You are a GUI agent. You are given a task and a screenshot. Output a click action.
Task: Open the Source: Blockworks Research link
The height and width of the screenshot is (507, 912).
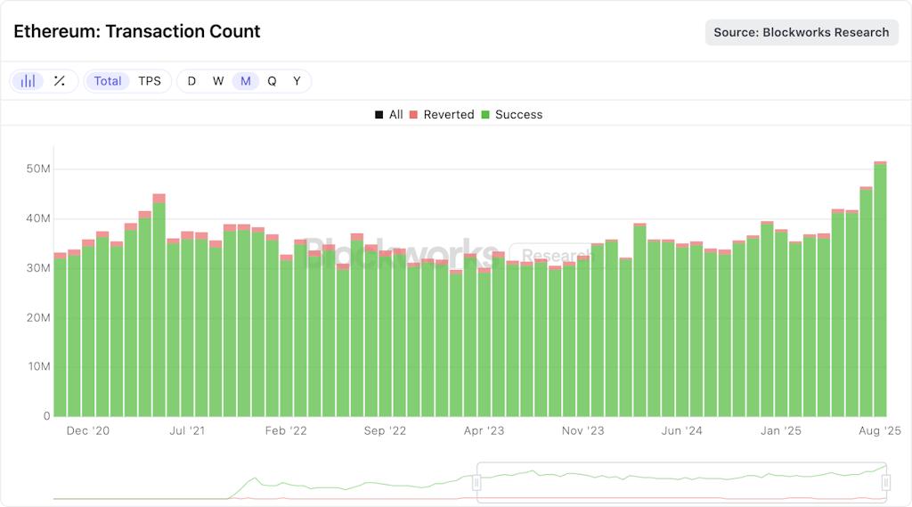pyautogui.click(x=802, y=32)
